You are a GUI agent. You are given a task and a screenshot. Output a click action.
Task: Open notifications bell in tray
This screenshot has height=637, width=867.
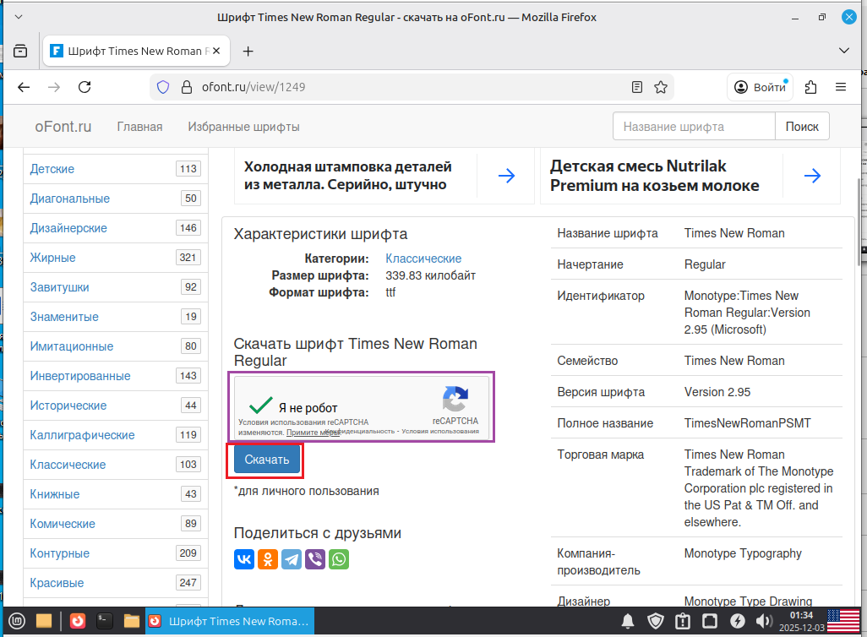[628, 622]
